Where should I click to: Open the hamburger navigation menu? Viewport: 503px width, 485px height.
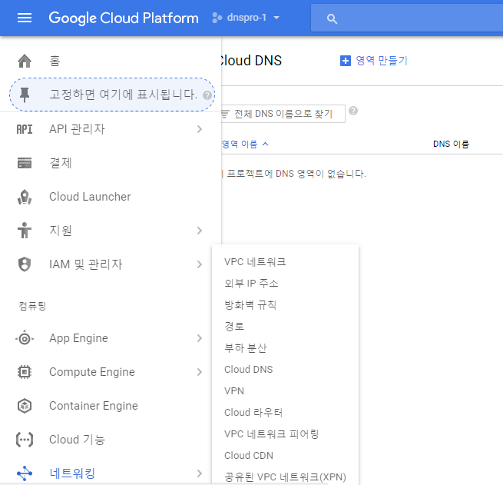(x=25, y=18)
